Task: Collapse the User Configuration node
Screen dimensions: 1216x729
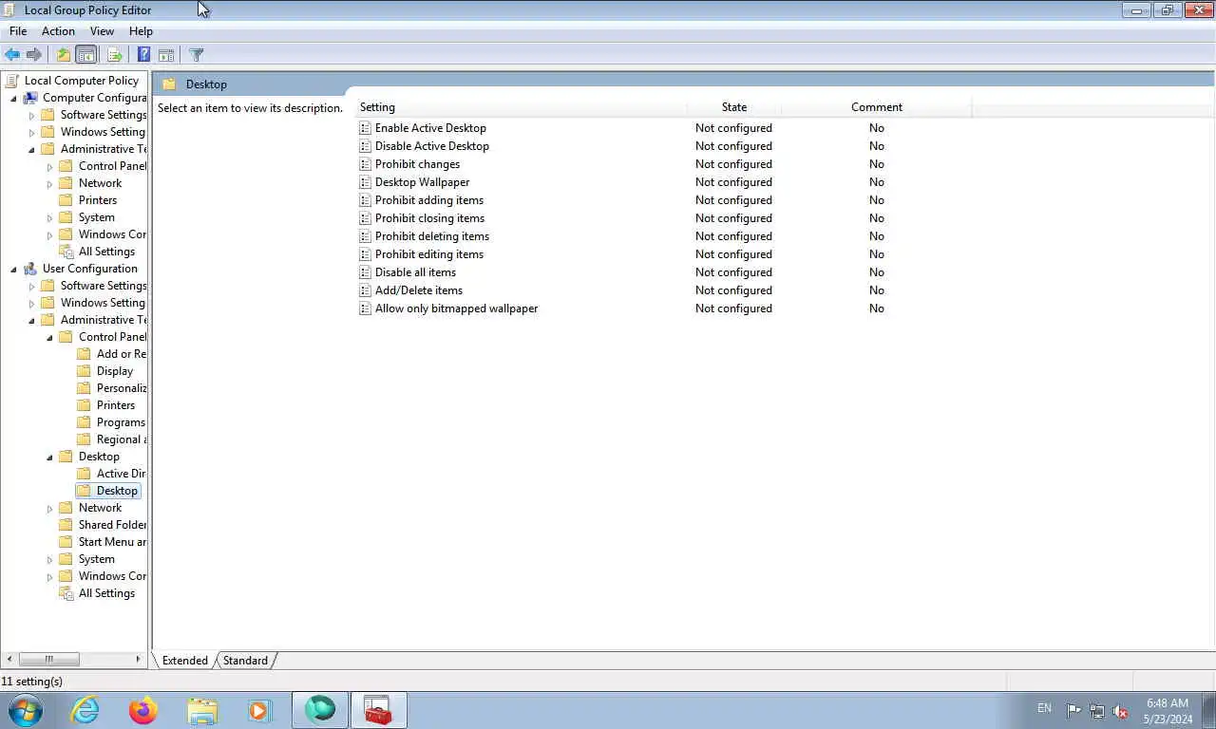Action: click(13, 269)
